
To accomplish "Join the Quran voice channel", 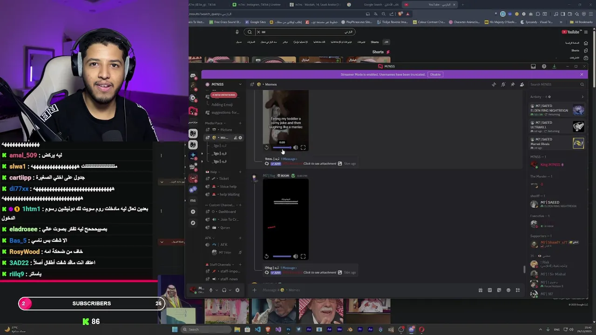I will (x=224, y=228).
